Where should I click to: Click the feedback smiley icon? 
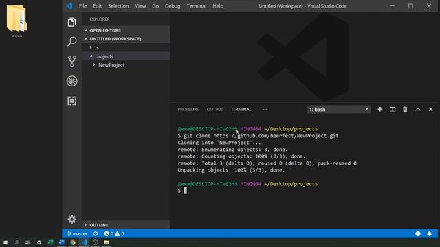418,233
